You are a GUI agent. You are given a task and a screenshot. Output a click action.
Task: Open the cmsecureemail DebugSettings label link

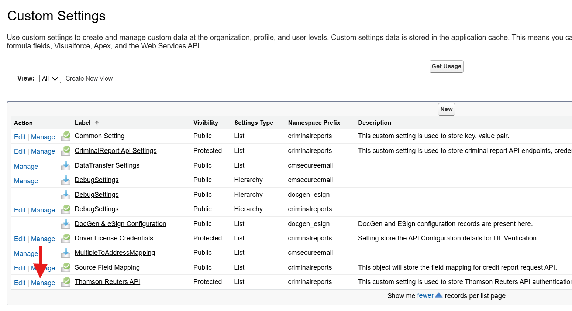click(x=97, y=180)
